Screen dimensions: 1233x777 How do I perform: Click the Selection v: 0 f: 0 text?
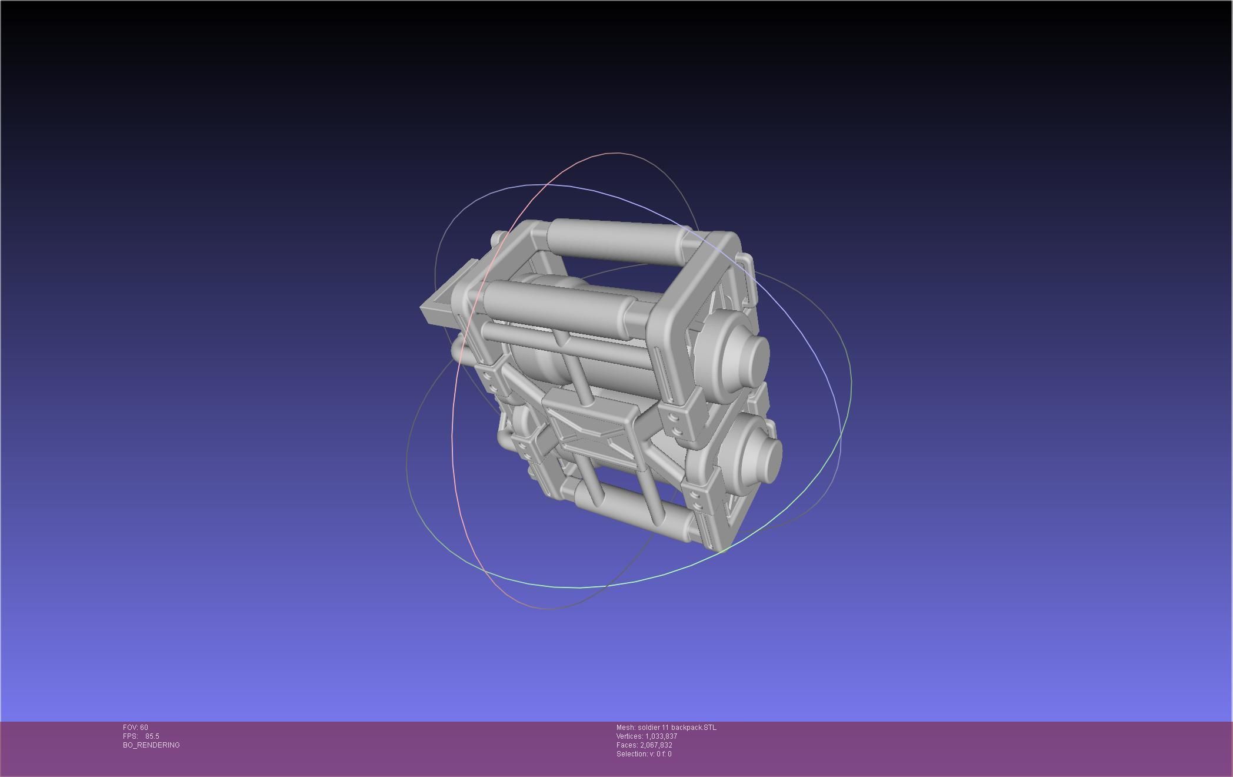pos(644,754)
